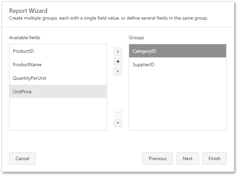Choose QuantityPerUnit from Available fields

58,78
